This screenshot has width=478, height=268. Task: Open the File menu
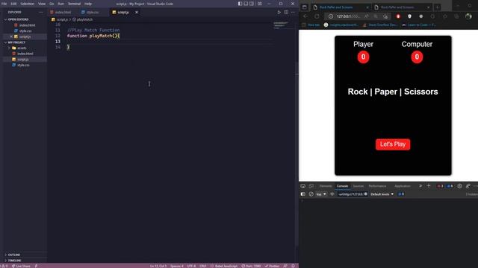click(4, 4)
